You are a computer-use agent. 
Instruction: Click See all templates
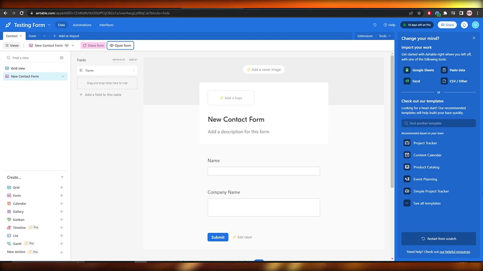(x=422, y=203)
